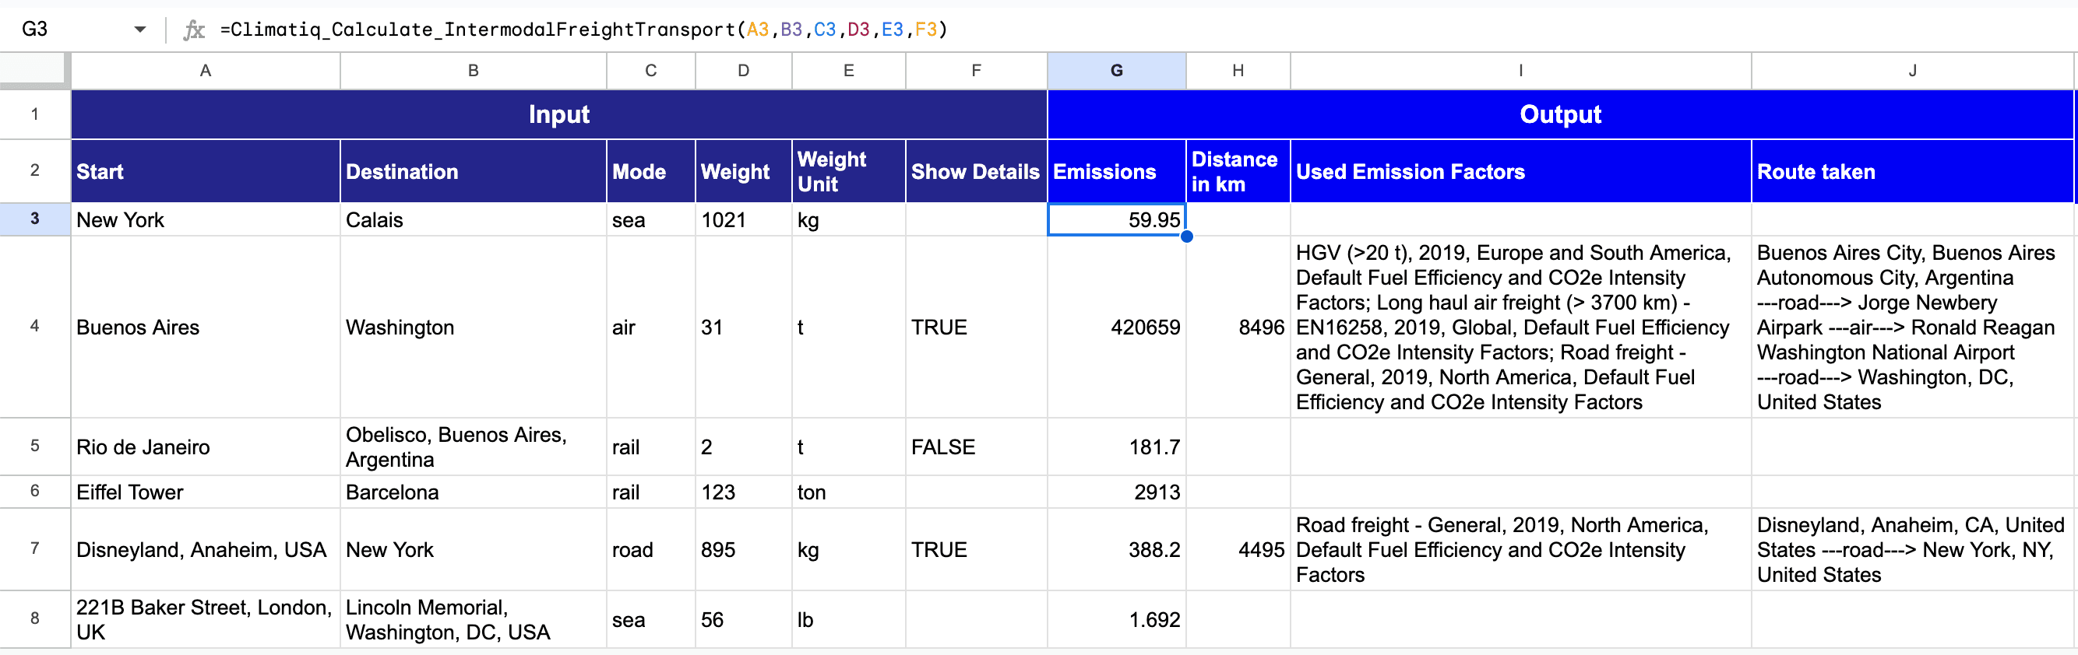Click the emissions value 1.692

tap(1117, 618)
